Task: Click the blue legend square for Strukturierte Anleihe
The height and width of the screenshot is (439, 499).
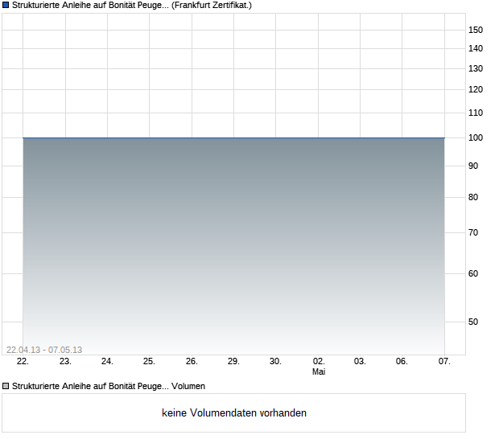Action: click(x=6, y=5)
